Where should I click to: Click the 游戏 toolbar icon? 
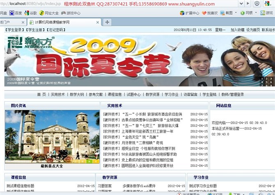pyautogui.click(x=263, y=13)
